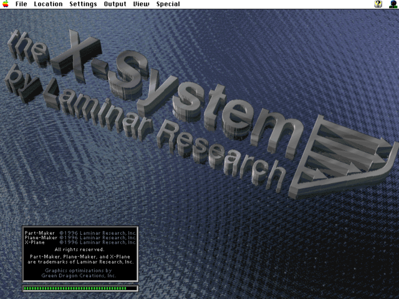Click the 'Part-Maker' copyright line

coord(80,233)
